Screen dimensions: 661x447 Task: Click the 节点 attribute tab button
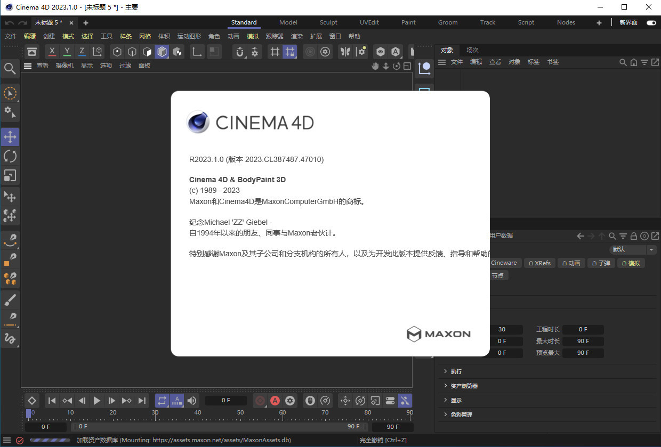point(498,275)
